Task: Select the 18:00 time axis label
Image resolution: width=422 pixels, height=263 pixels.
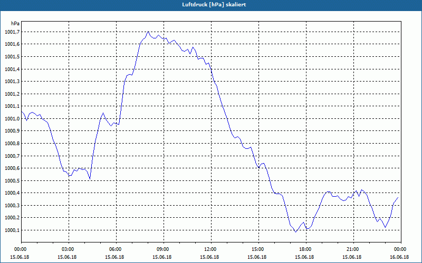Action: pyautogui.click(x=306, y=249)
